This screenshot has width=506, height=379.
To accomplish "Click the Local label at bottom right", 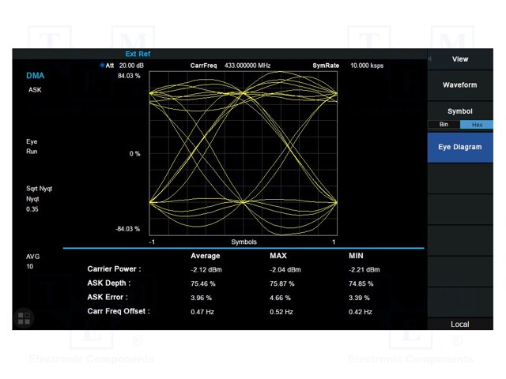I will click(459, 324).
